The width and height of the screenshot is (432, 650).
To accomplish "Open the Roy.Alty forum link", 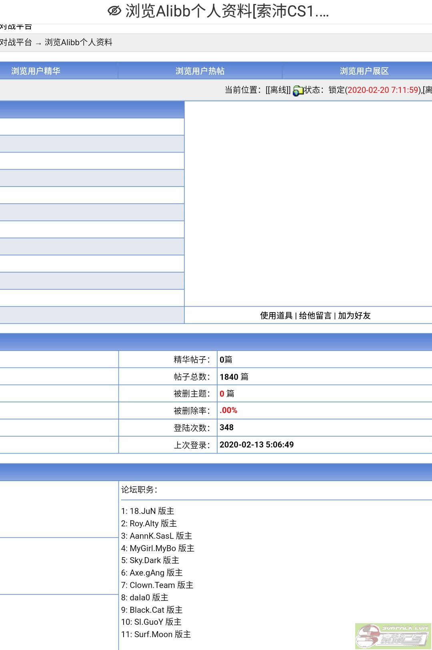I will coord(144,524).
